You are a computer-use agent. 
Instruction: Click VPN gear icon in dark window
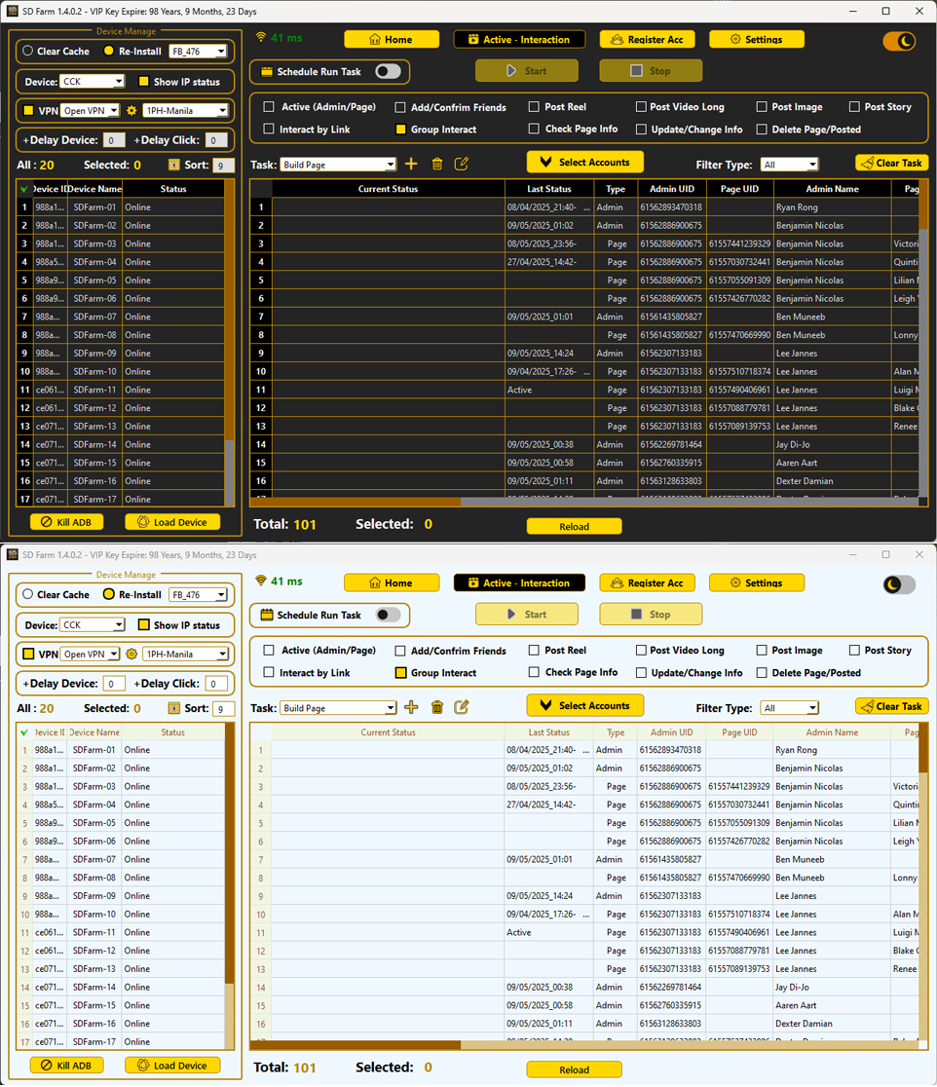[x=132, y=110]
